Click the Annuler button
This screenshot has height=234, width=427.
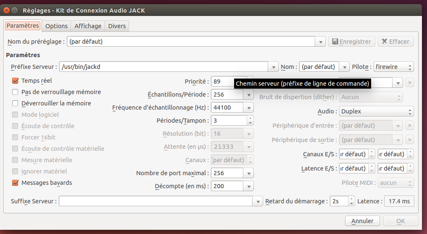[362, 221]
